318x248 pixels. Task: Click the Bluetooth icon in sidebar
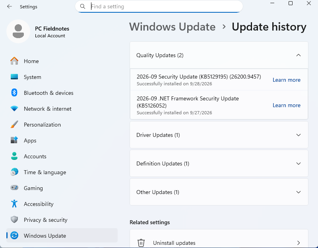coord(14,93)
